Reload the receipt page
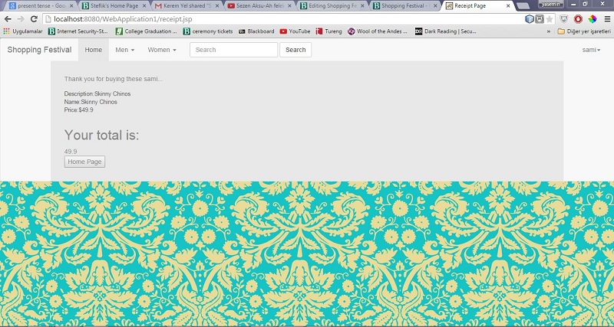This screenshot has width=614, height=327. [35, 18]
